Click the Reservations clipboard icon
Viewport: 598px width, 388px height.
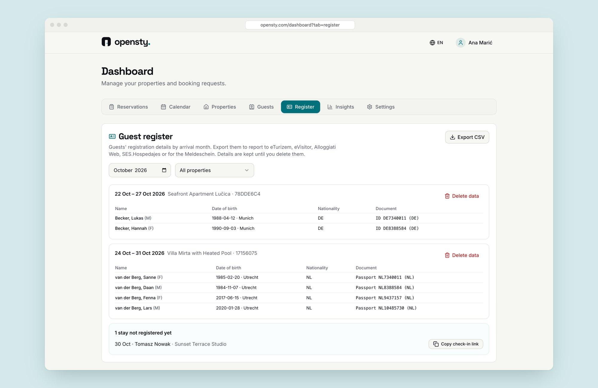click(x=112, y=107)
